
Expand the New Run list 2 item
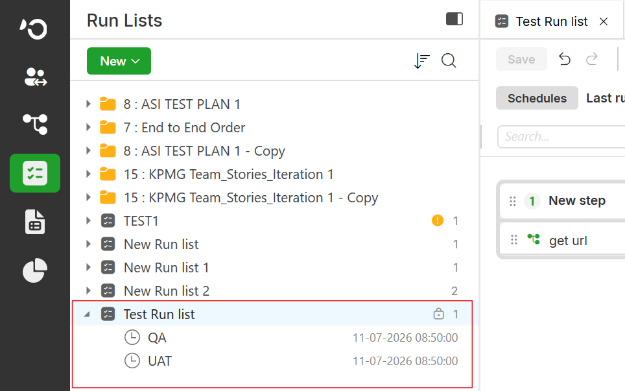[88, 291]
